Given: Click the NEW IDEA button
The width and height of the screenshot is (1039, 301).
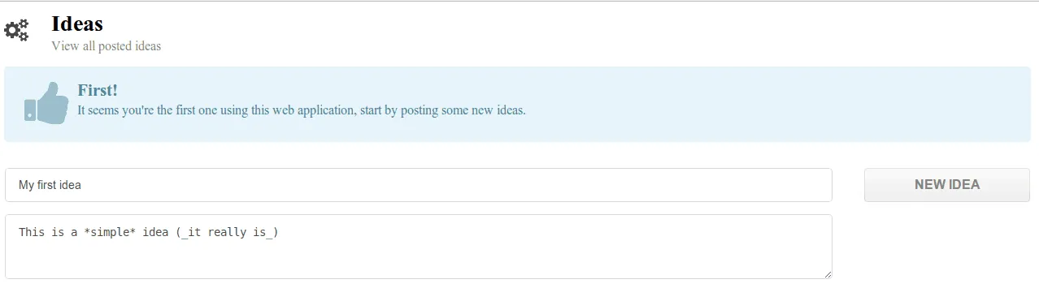Looking at the screenshot, I should [947, 184].
